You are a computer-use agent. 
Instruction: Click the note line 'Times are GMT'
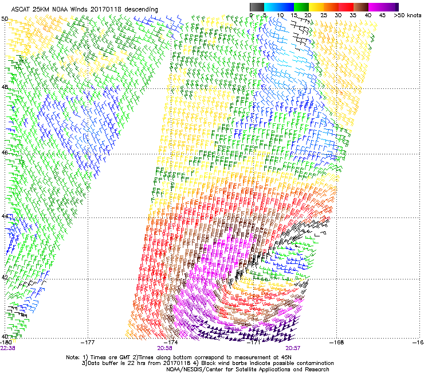(x=111, y=358)
